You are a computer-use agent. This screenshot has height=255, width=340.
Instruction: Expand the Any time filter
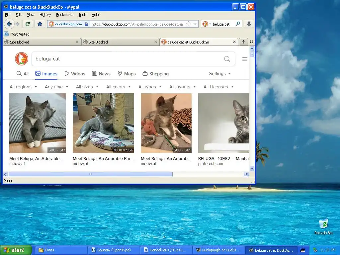[56, 87]
